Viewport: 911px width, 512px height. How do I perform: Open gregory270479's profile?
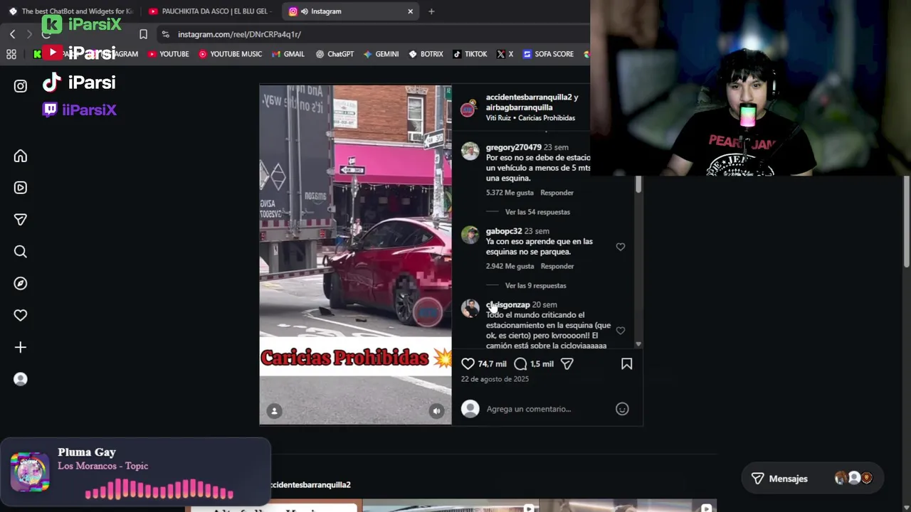tap(513, 147)
